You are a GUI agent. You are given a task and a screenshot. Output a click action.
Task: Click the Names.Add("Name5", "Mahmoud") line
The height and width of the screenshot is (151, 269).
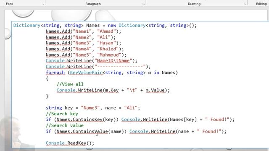click(x=86, y=55)
